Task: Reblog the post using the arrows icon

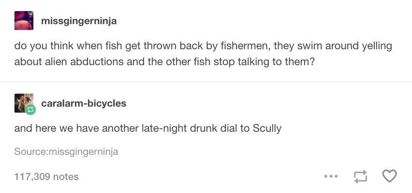Action: (x=360, y=177)
